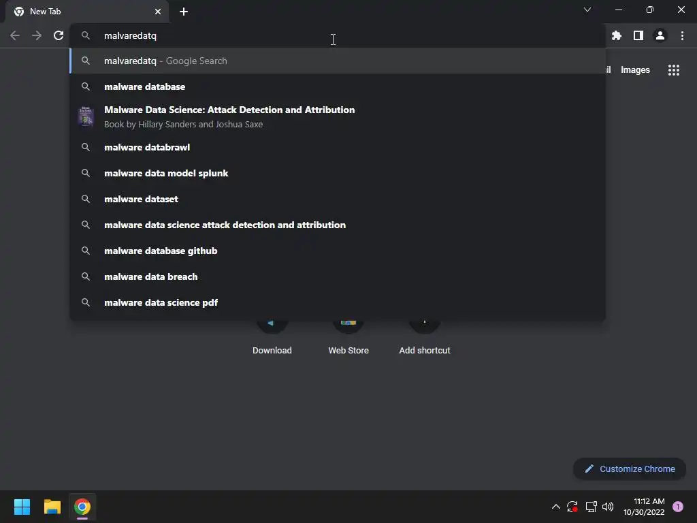Click the sync tray icon with red dot

pos(572,507)
